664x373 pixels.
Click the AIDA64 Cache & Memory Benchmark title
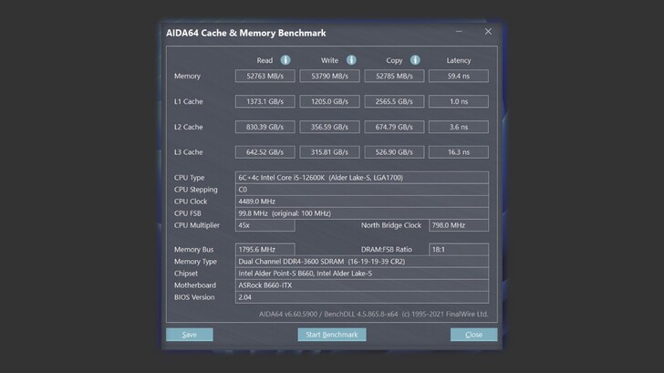[246, 33]
